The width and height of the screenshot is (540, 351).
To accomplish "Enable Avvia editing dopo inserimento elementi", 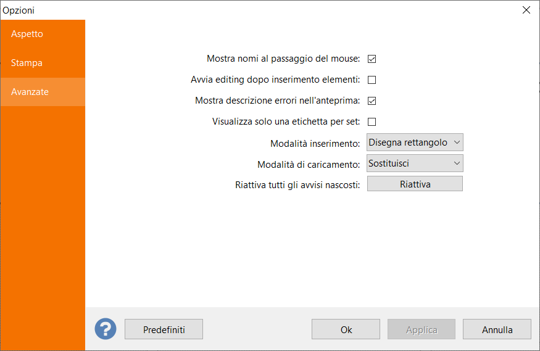I will click(372, 80).
